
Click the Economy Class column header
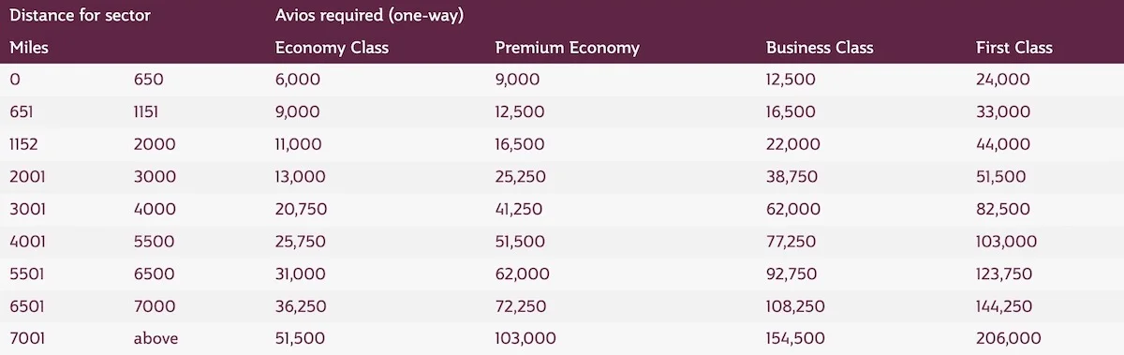(x=332, y=48)
